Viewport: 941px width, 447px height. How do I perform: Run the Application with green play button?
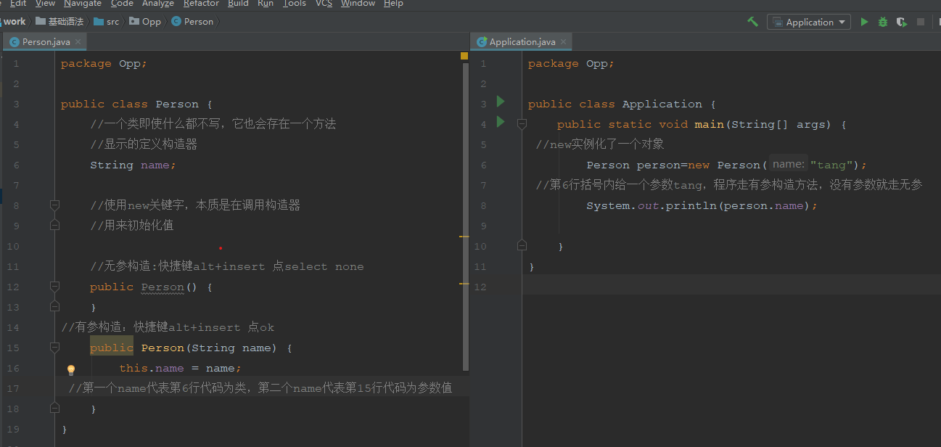pyautogui.click(x=864, y=22)
